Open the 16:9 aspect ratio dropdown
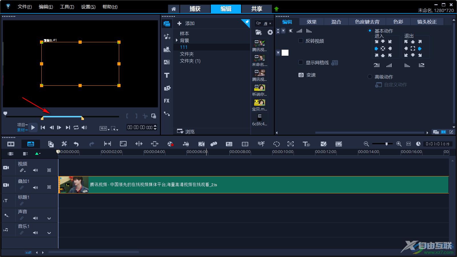457x257 pixels. [105, 128]
